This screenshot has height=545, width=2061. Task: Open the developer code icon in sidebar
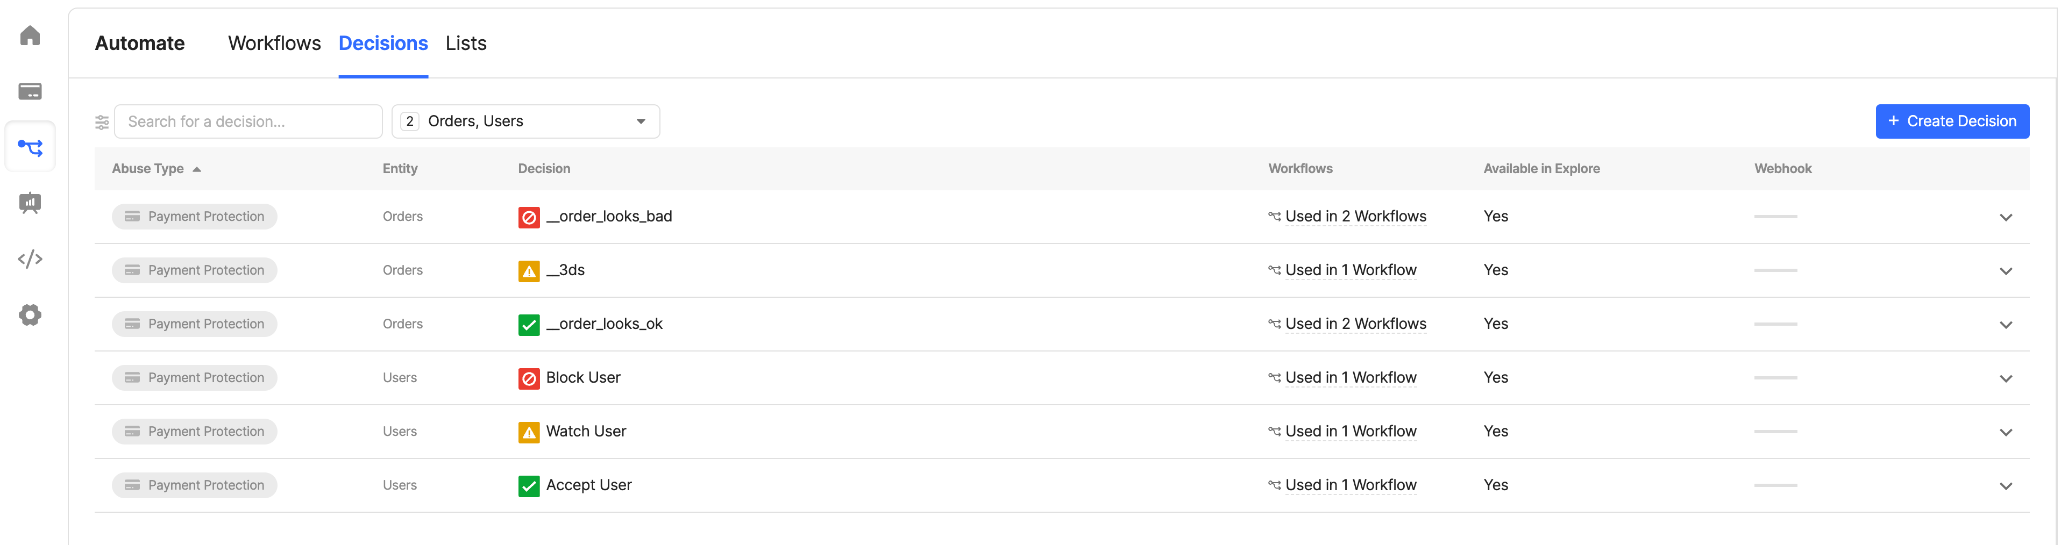30,259
